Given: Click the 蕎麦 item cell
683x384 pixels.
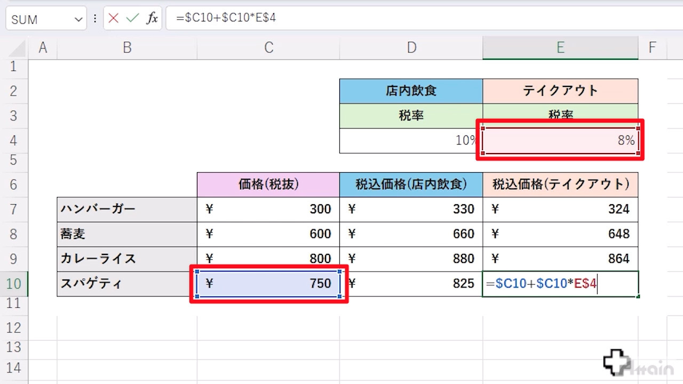Looking at the screenshot, I should (x=127, y=234).
